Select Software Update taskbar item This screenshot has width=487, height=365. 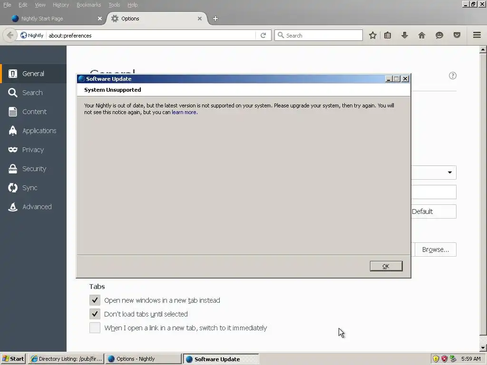(x=221, y=359)
